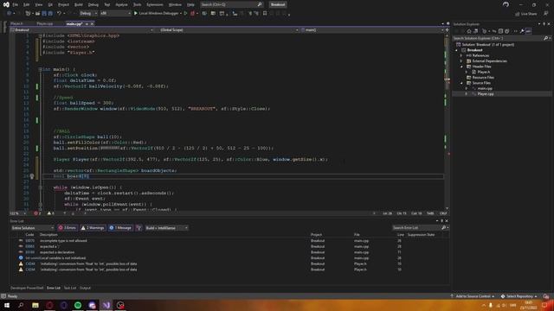
Task: Switch to the Output tab
Action: click(85, 288)
